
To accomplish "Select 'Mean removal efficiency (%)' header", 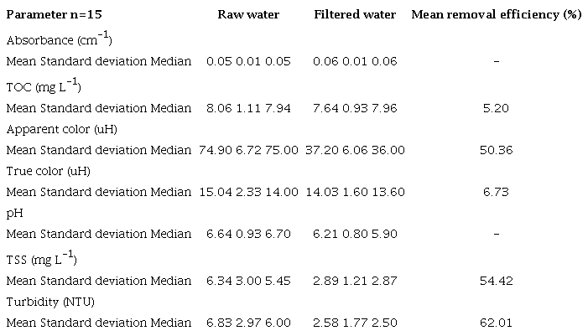I will pyautogui.click(x=497, y=15).
